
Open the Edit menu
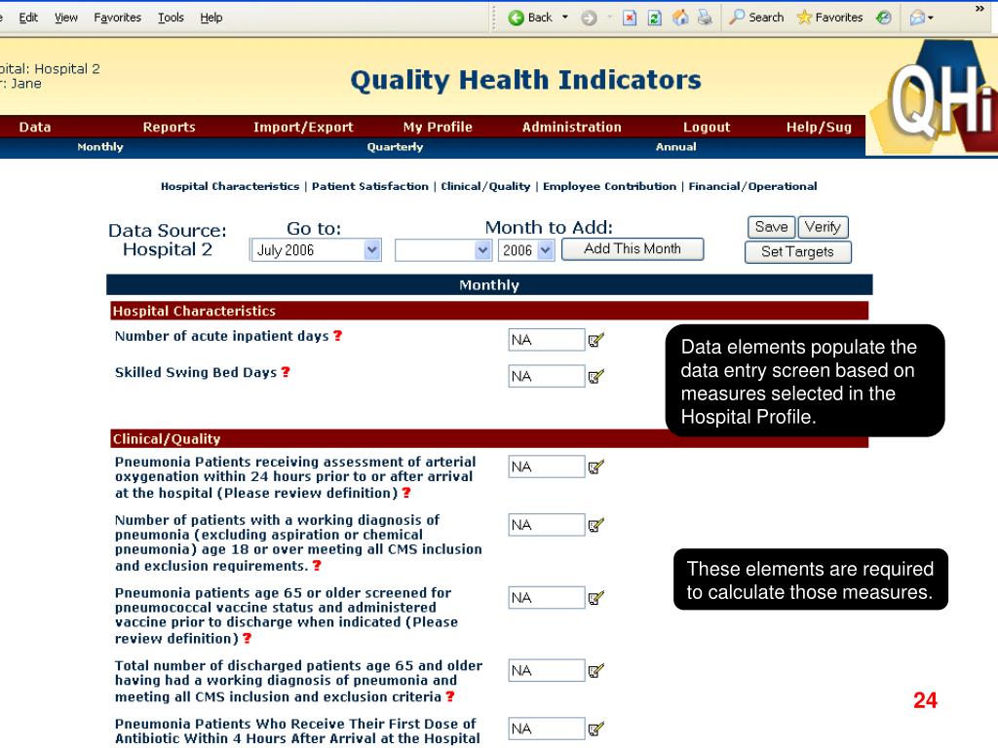(x=28, y=18)
